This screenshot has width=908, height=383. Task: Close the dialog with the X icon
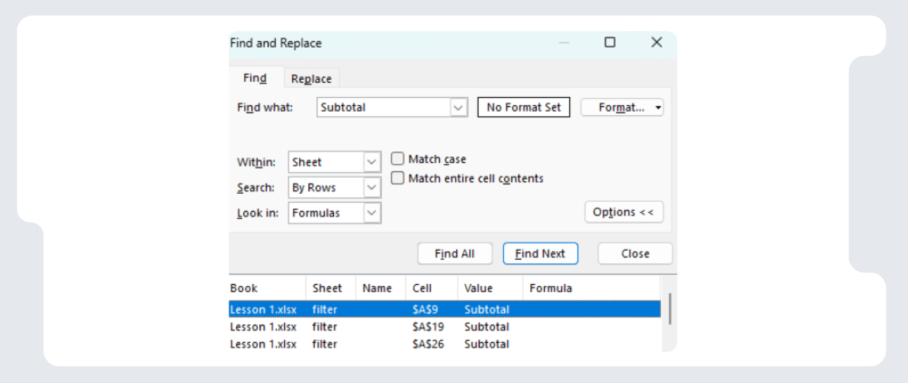point(656,43)
